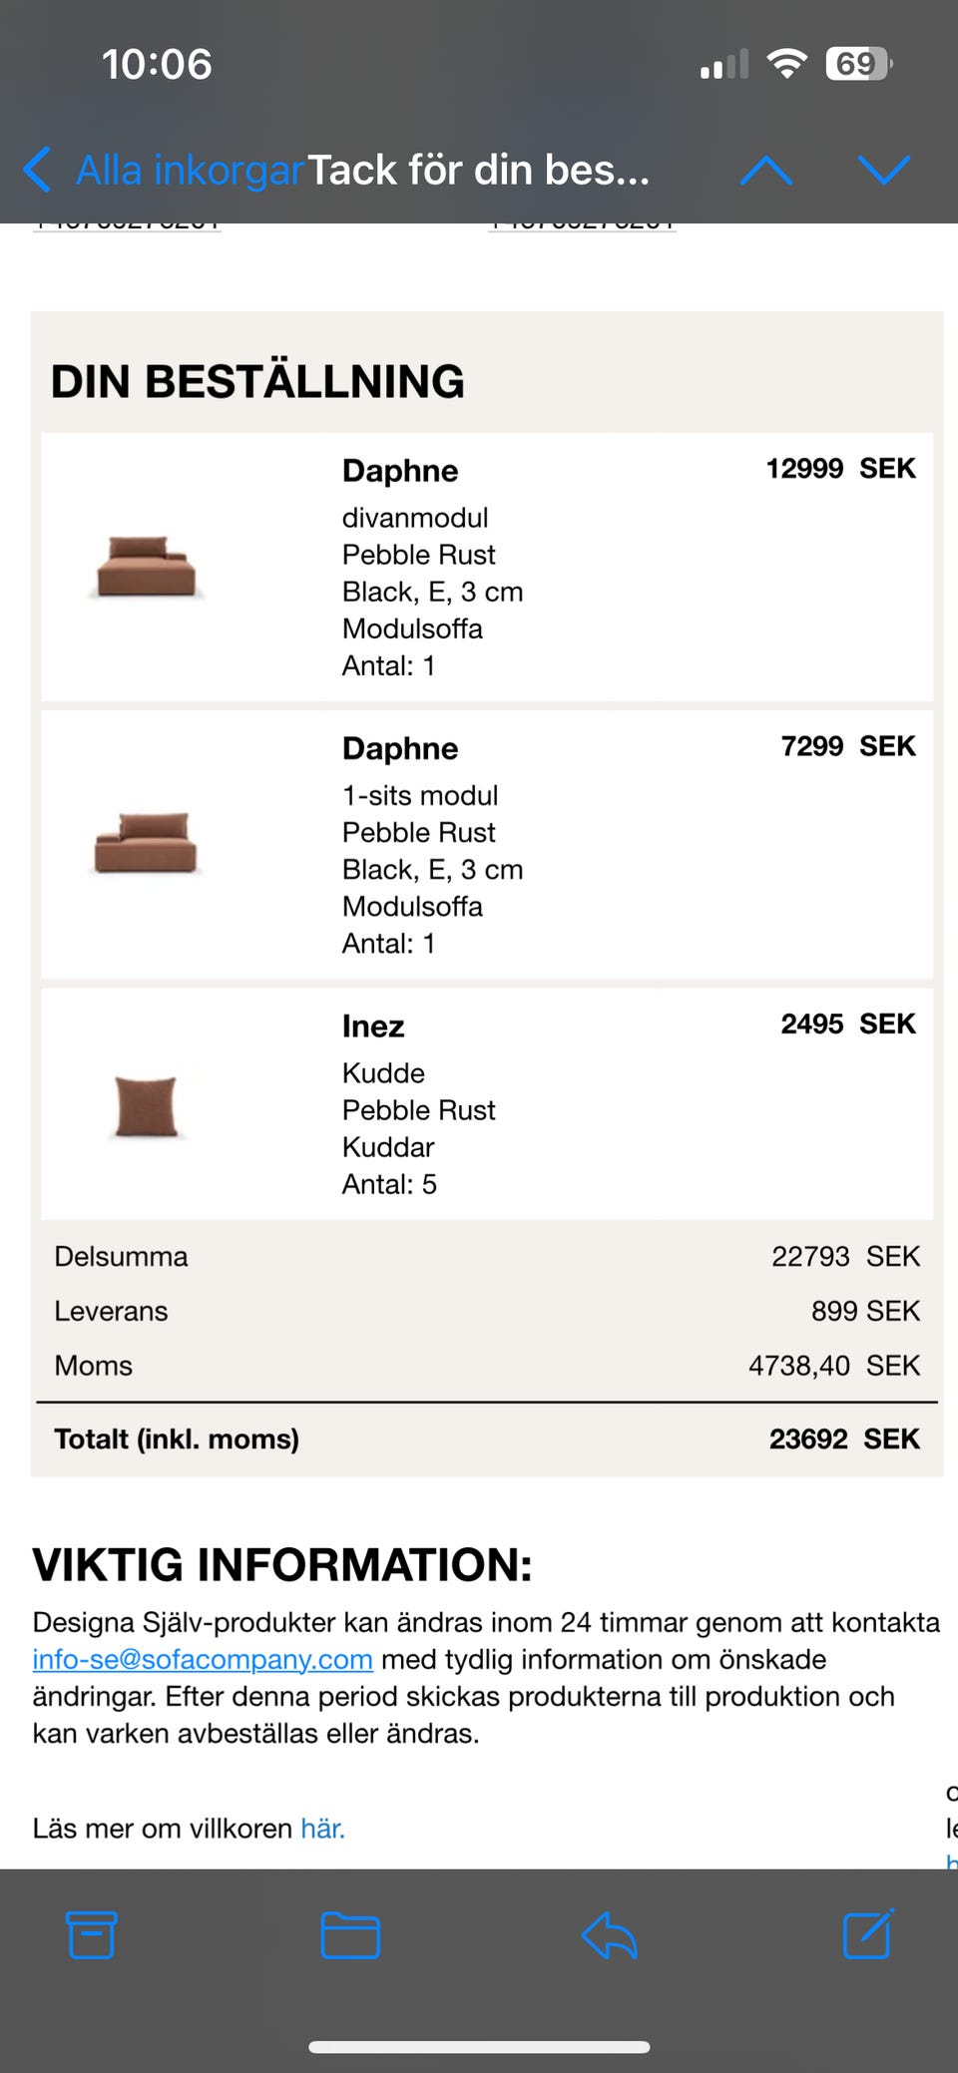The image size is (958, 2073).
Task: Tap the Daphne 1-sits modul product image
Action: pos(146,844)
